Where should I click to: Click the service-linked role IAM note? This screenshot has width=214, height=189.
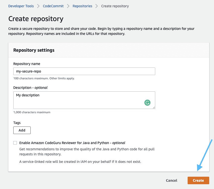point(80,162)
